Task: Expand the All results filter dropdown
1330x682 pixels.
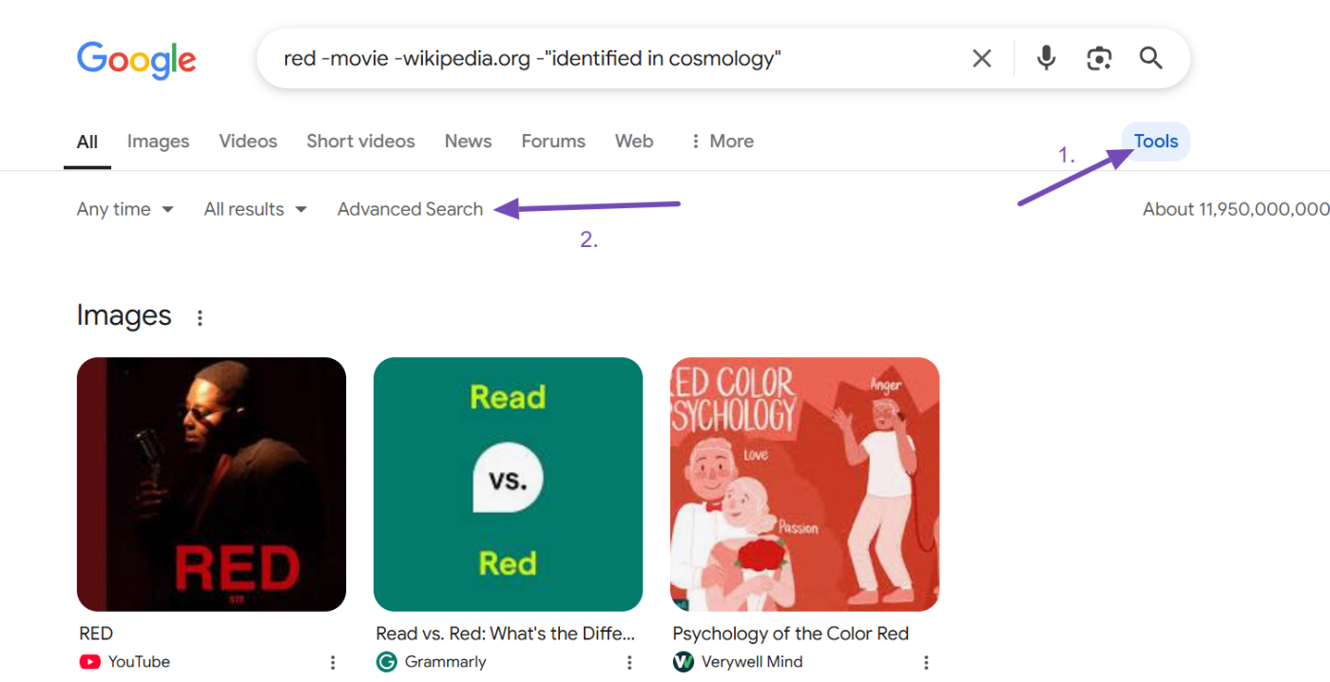Action: [255, 209]
